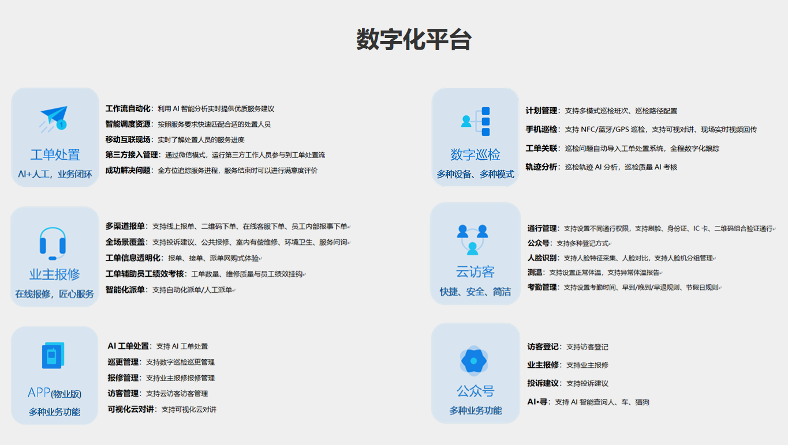The width and height of the screenshot is (788, 445).
Task: Click the 工作流自动化 feature label
Action: 128,108
